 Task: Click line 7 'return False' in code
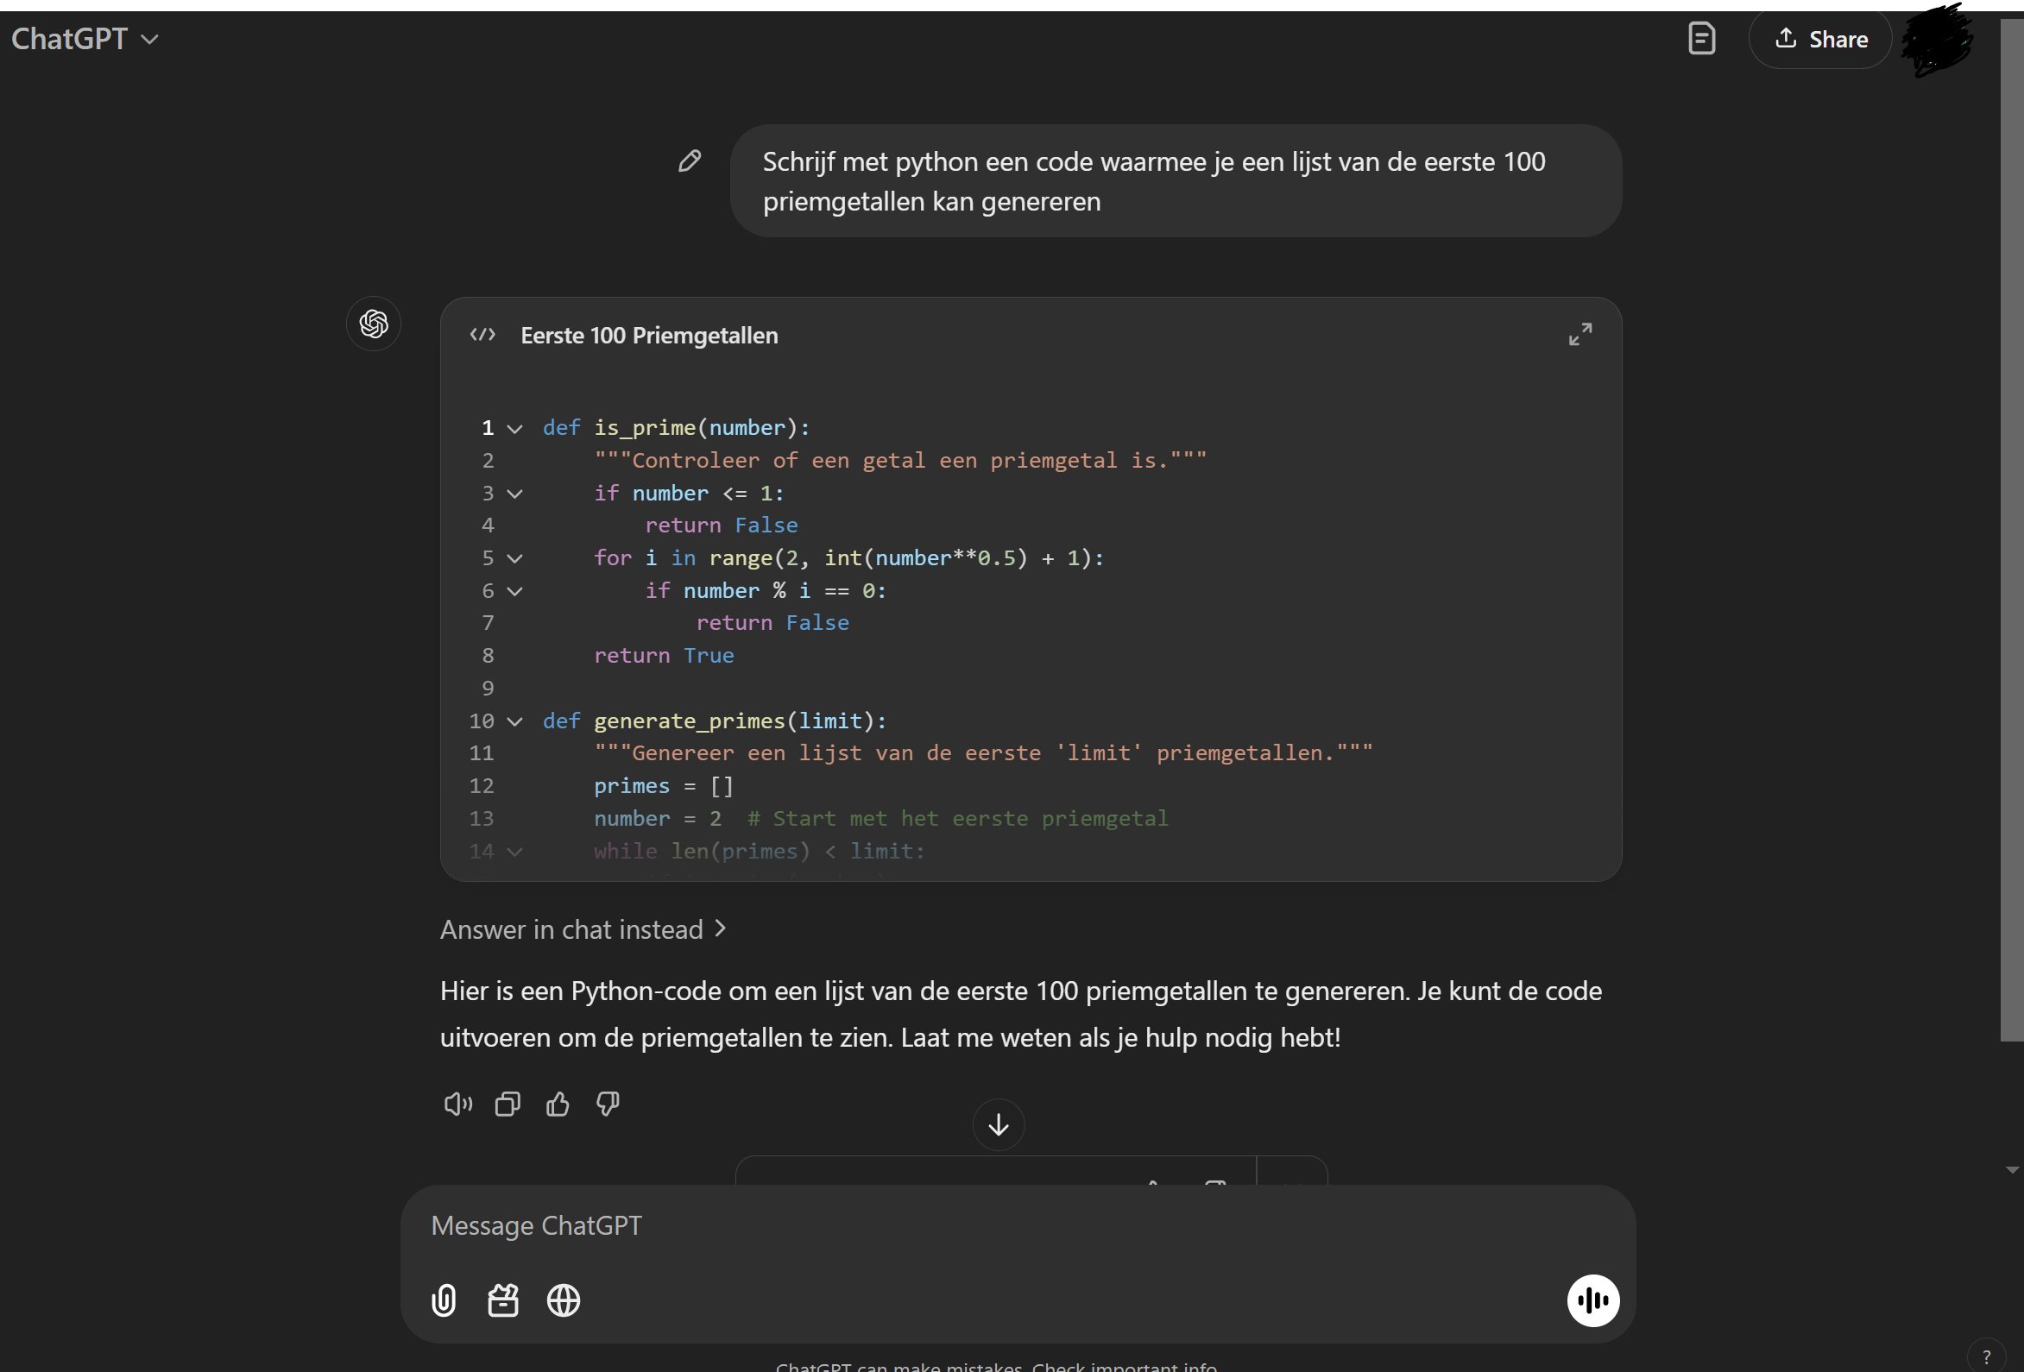click(772, 623)
